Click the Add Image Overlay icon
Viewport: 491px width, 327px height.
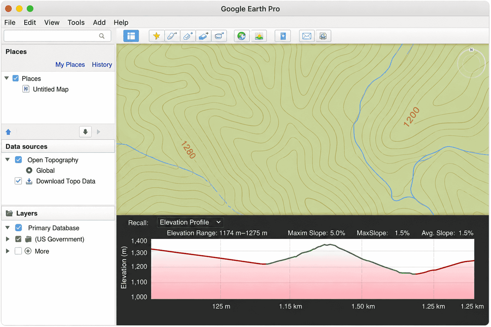(204, 36)
